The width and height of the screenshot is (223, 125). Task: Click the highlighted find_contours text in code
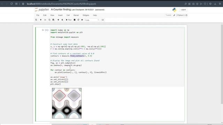(77, 56)
